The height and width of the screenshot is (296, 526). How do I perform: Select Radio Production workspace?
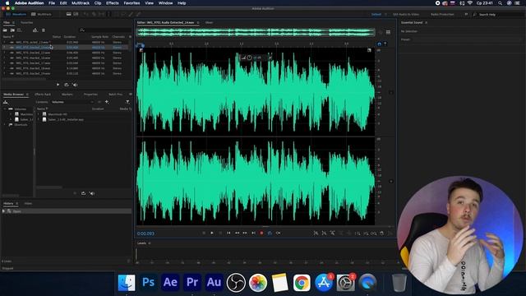pos(442,15)
